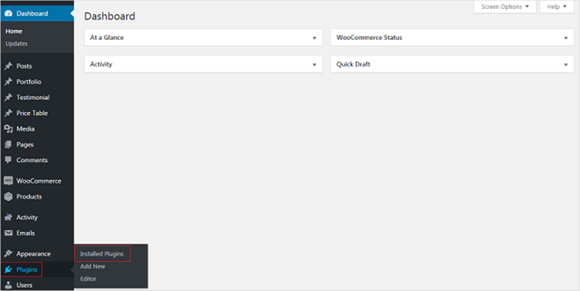Open the Testimonial menu label
Viewport: 580px width, 291px height.
33,97
